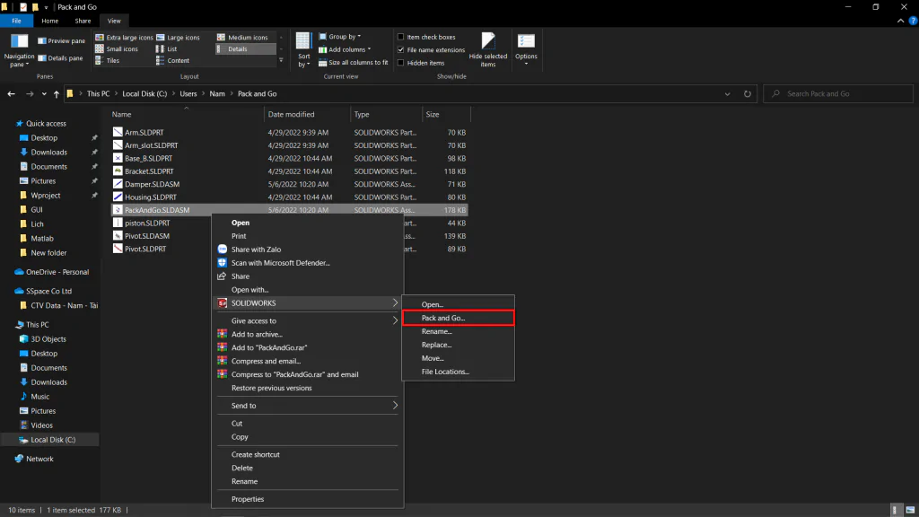The image size is (919, 517).
Task: Uncheck File name extensions checkbox
Action: (x=401, y=50)
